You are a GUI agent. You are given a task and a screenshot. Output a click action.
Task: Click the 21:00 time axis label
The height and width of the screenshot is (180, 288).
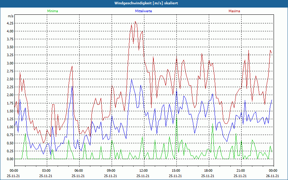[240, 171]
